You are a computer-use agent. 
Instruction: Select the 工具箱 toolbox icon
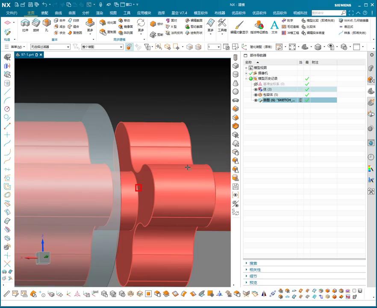point(222,24)
